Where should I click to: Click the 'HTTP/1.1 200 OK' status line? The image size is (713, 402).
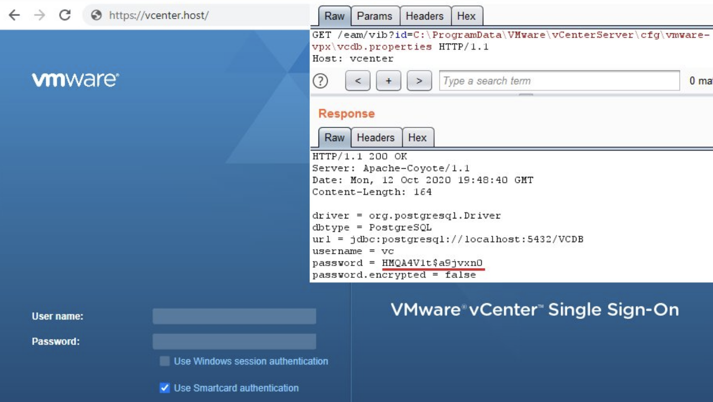(360, 156)
